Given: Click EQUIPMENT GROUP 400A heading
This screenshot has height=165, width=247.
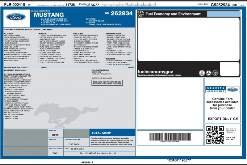Looking at the screenshot, I should [15, 70].
